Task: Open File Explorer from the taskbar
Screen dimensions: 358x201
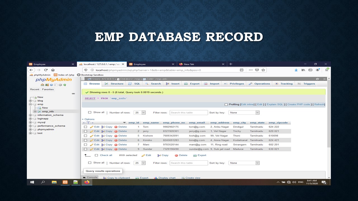Action: (54, 182)
